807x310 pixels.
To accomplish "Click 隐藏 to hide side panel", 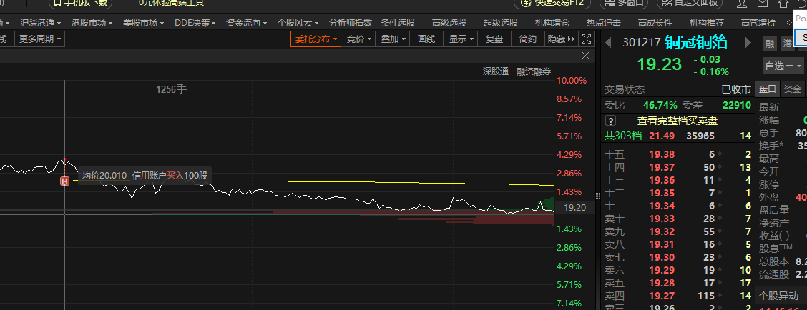I will coord(561,39).
